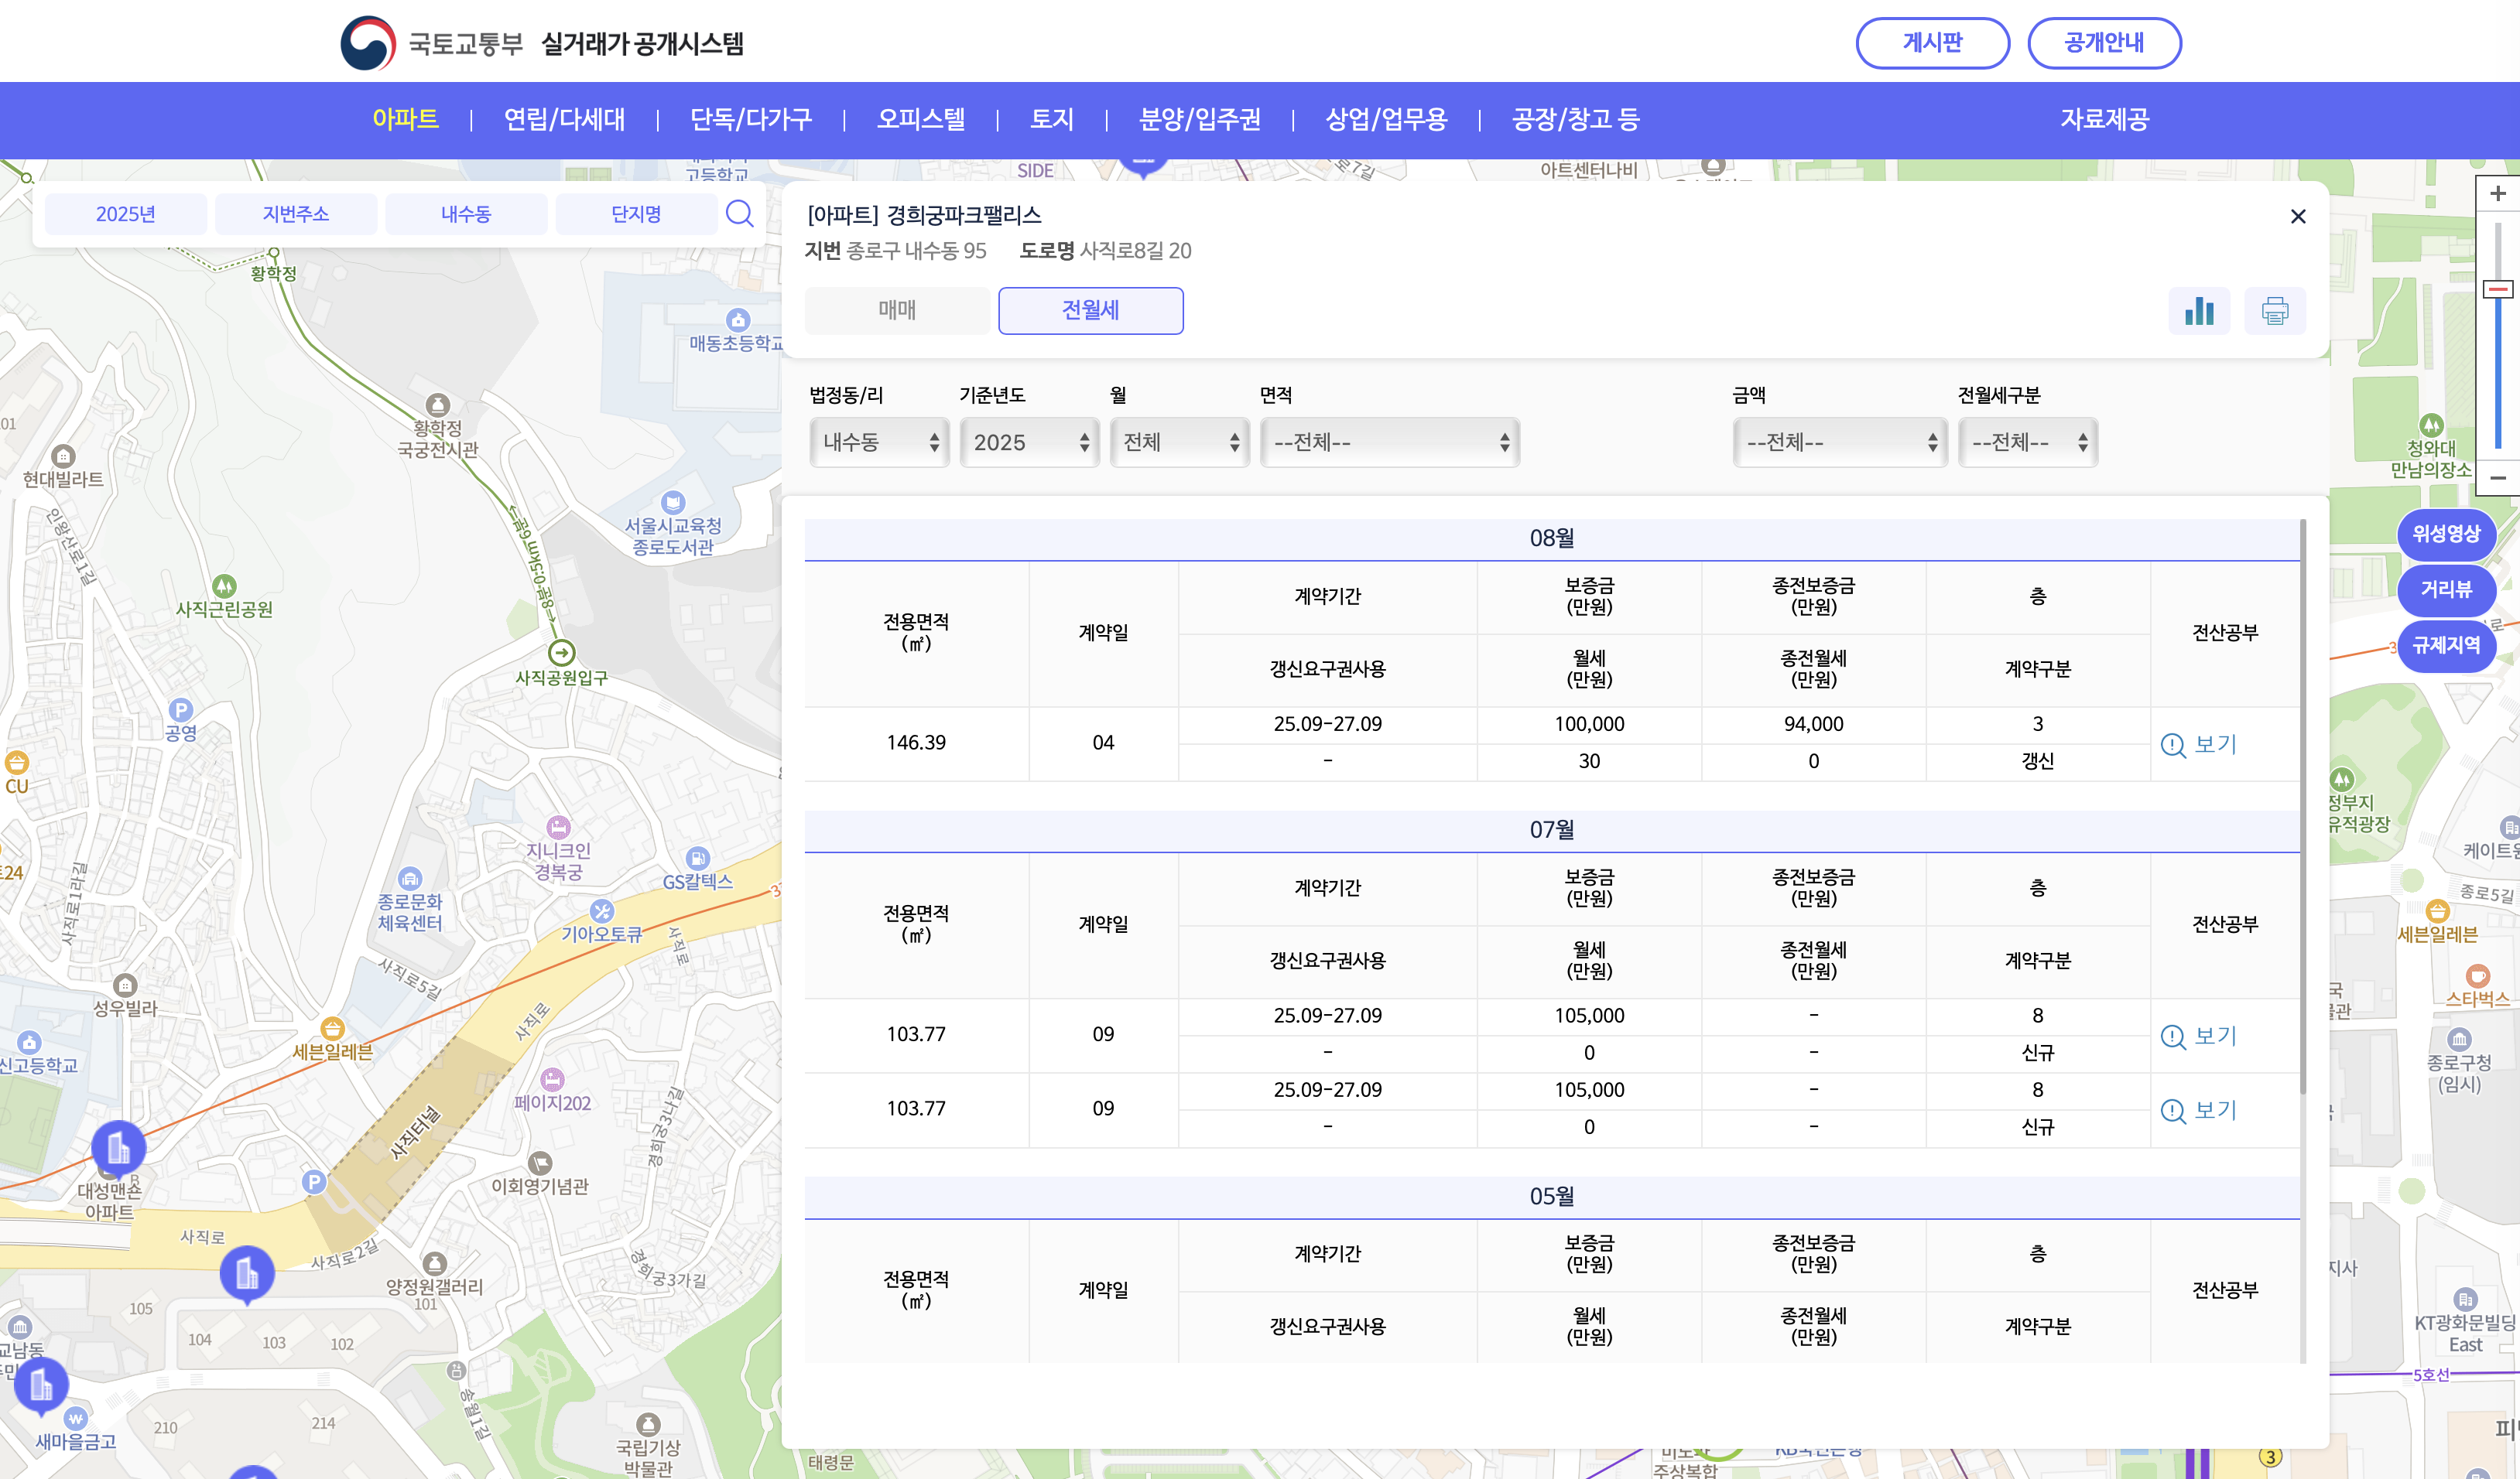2520x1479 pixels.
Task: Click the map zoom in plus button
Action: point(2497,194)
